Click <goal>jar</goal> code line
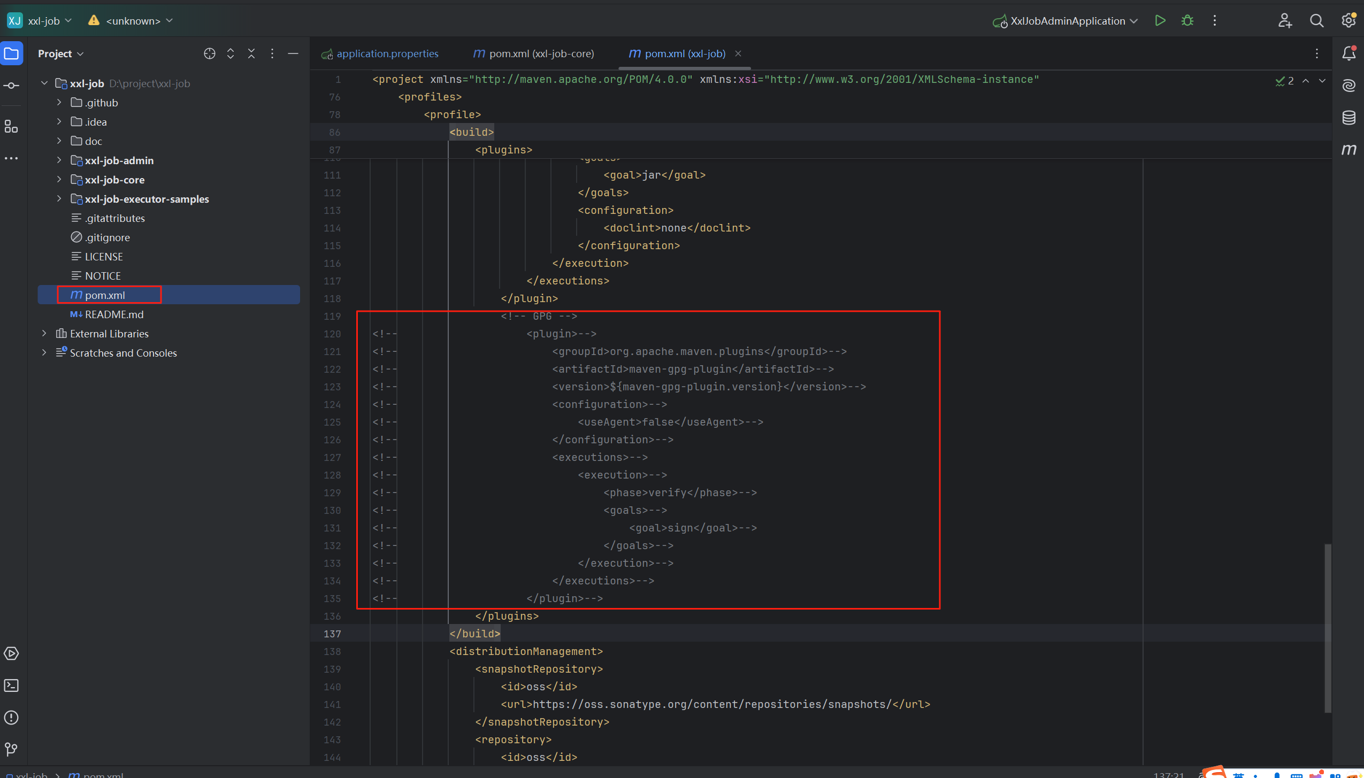Screen dimensions: 1364x778 pos(655,175)
